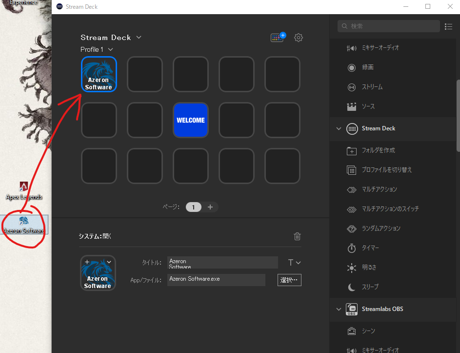Click the actions panel scrollbar

pos(458,115)
